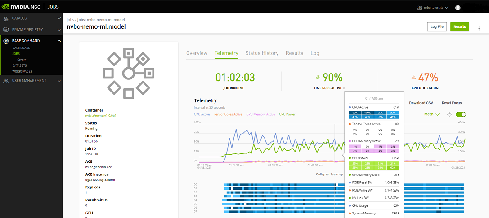Collapse the Base Command section
This screenshot has width=489, height=218.
[59, 41]
